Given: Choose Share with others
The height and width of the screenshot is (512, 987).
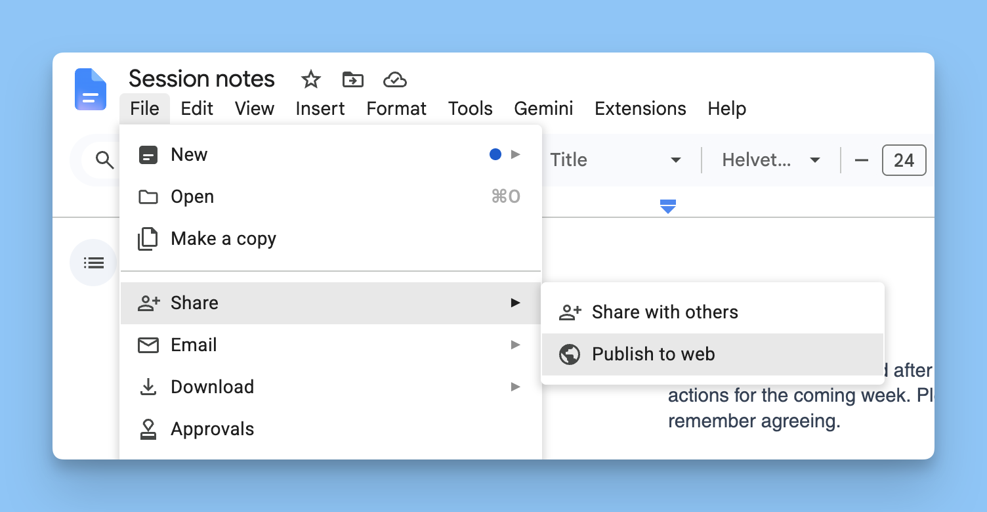Looking at the screenshot, I should 713,312.
